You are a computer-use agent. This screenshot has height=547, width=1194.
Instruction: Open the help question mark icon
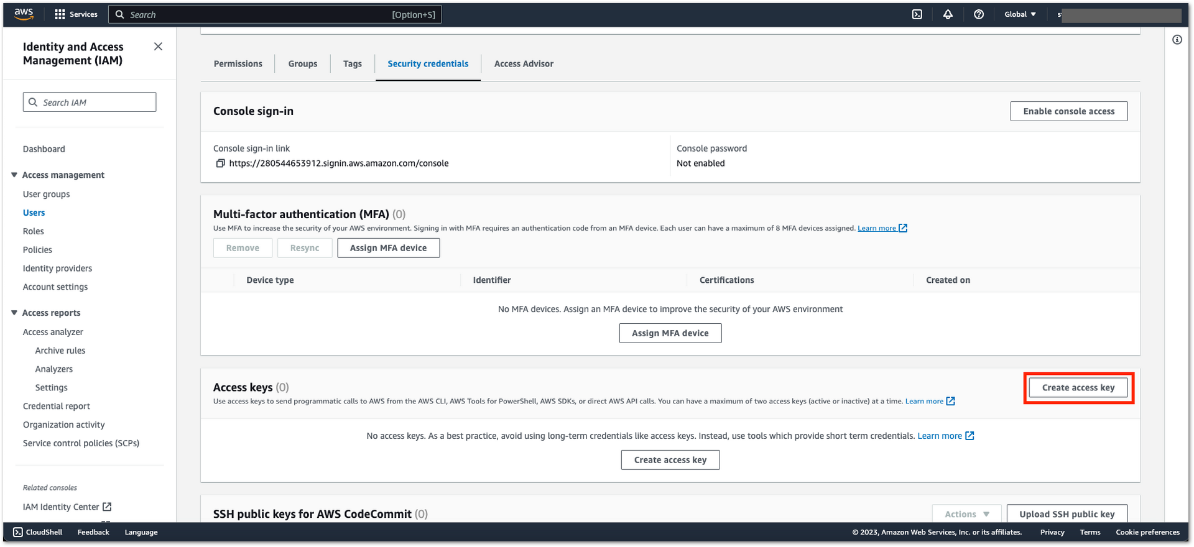979,14
